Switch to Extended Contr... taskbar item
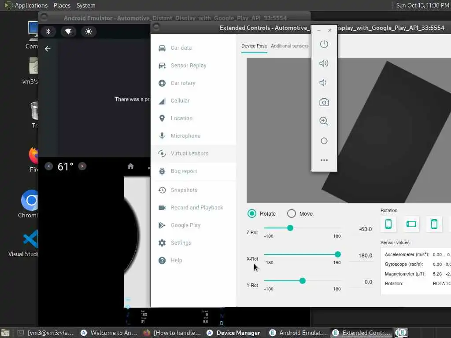The width and height of the screenshot is (451, 338). point(361,333)
